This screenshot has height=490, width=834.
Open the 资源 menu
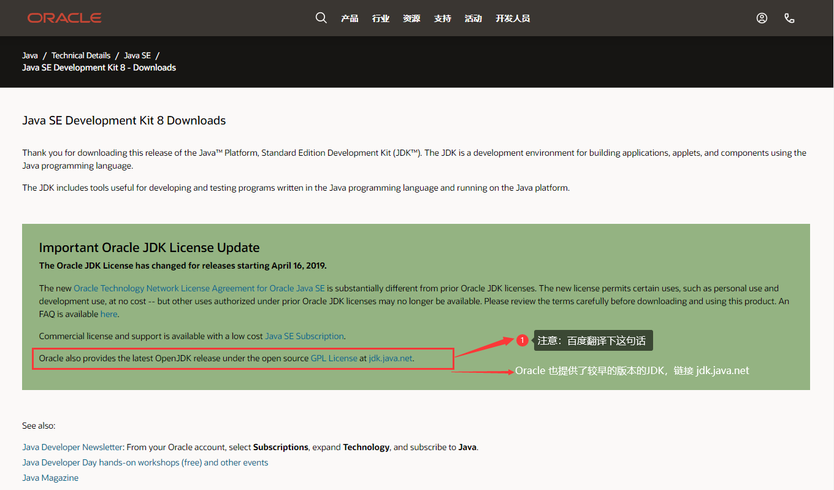pyautogui.click(x=411, y=18)
